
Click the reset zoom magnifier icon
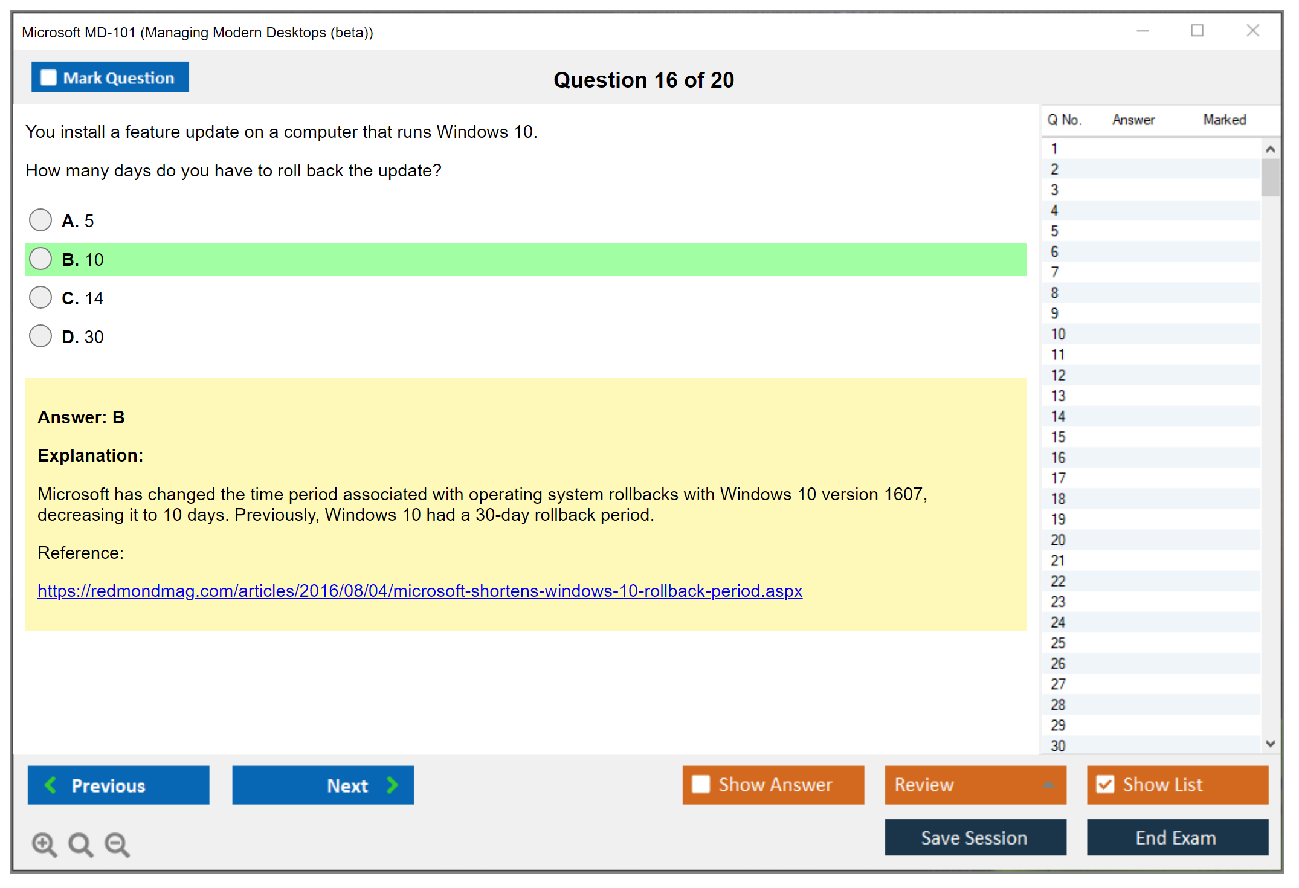(80, 844)
